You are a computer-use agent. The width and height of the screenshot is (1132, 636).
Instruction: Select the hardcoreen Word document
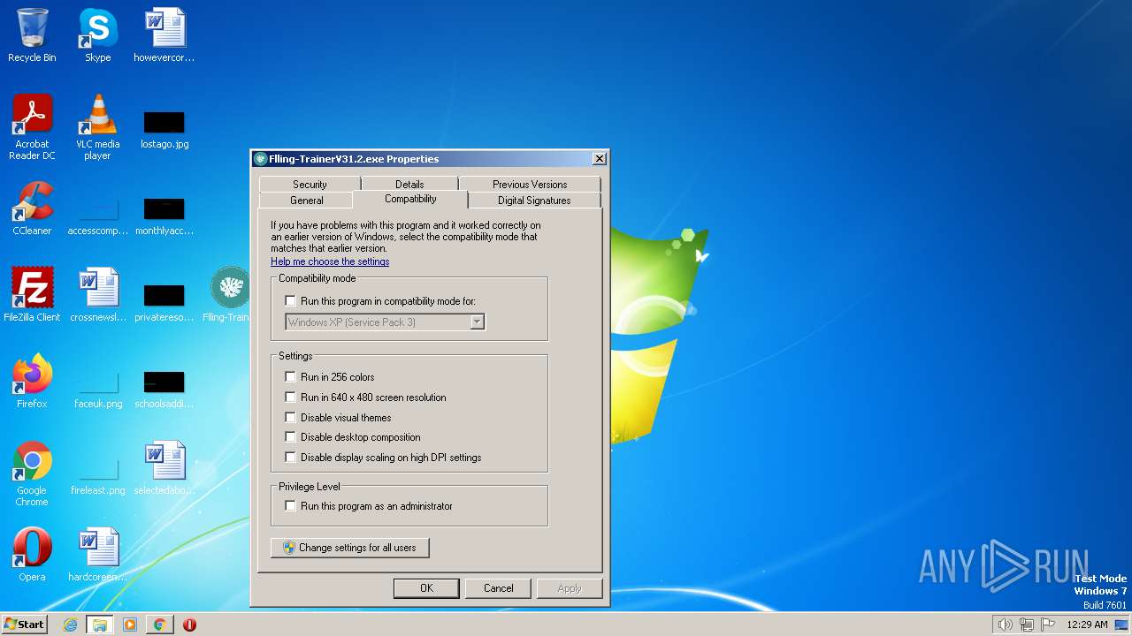pos(97,554)
